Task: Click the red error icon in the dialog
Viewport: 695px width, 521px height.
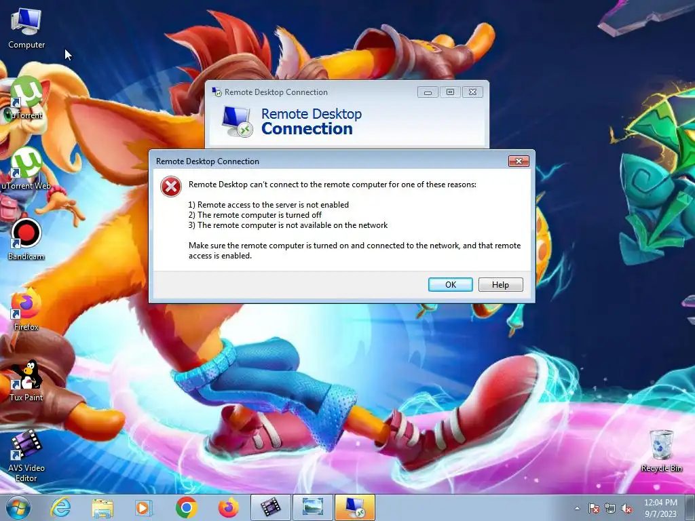Action: click(171, 187)
